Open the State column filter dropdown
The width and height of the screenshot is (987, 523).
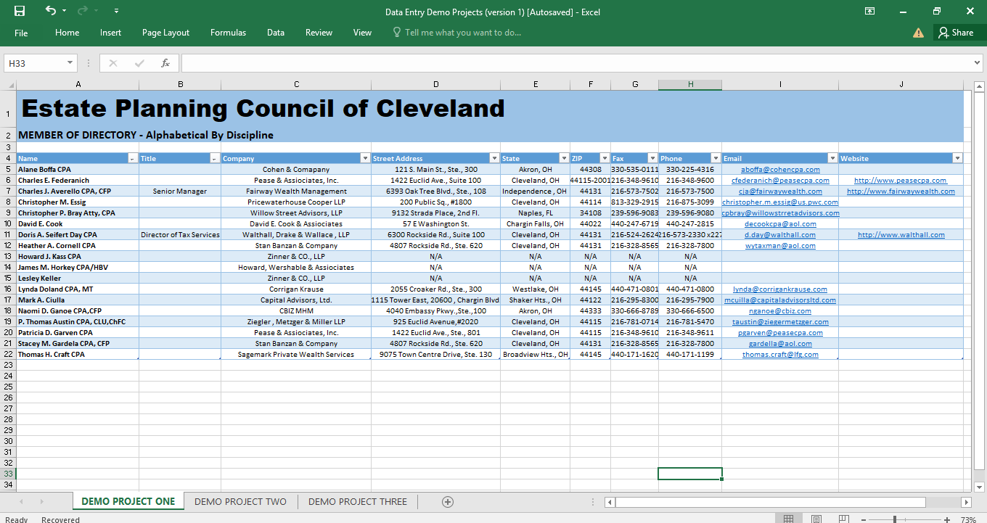coord(564,158)
